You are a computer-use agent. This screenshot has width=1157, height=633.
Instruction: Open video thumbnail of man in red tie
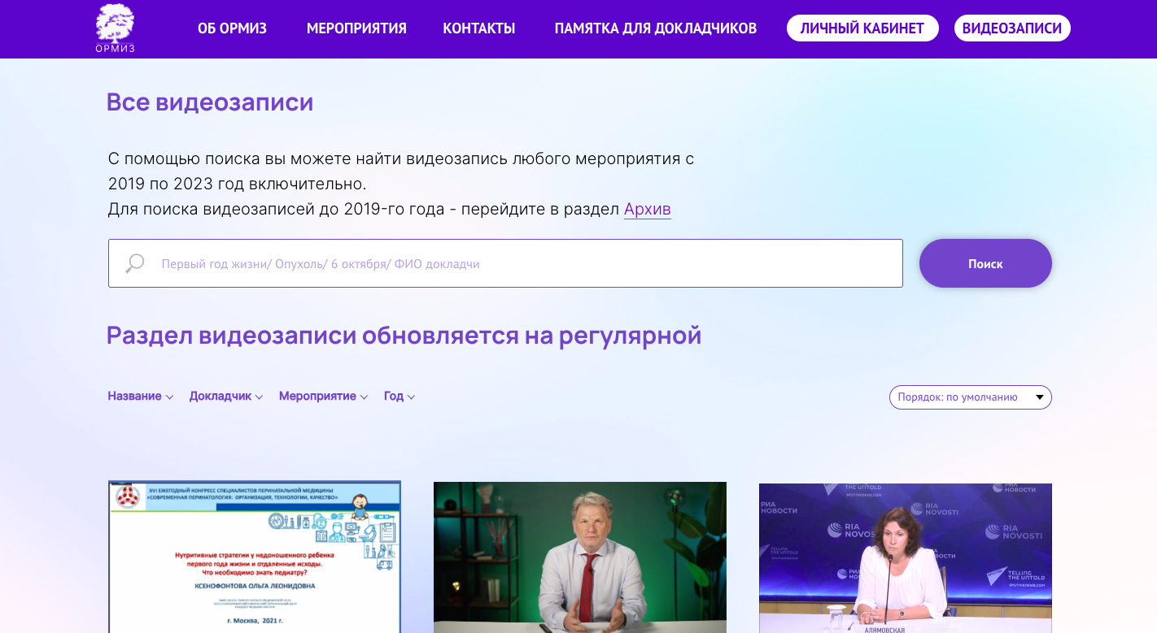coord(580,557)
